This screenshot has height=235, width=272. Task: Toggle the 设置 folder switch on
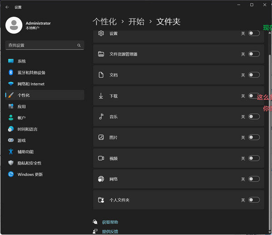coord(254,33)
